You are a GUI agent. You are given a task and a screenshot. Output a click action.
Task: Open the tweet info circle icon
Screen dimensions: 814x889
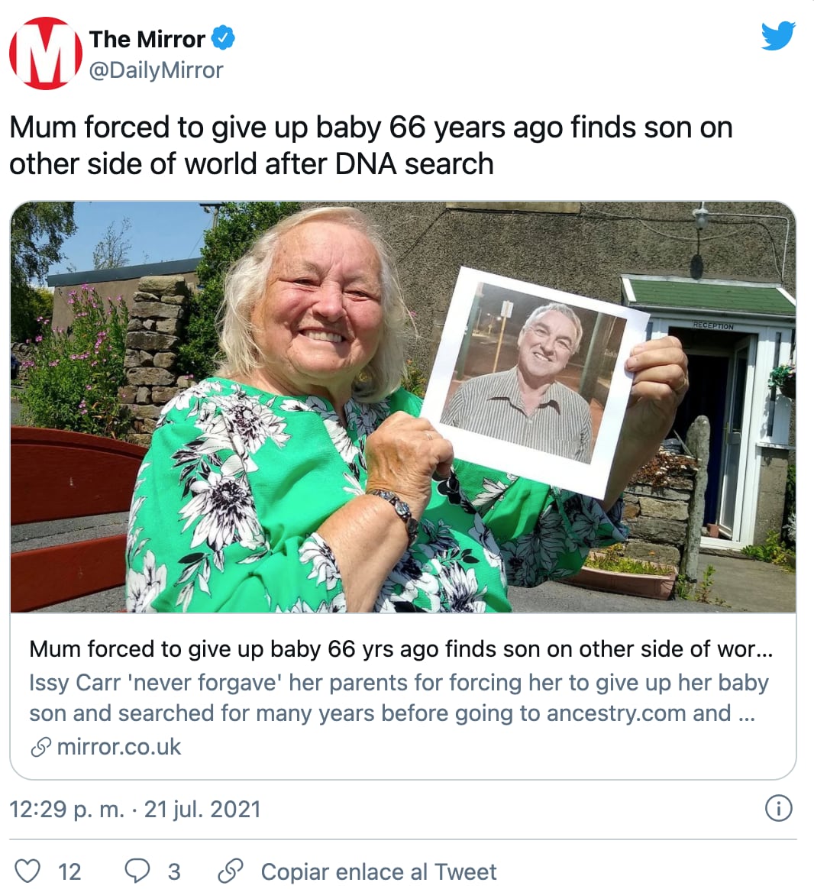pyautogui.click(x=778, y=808)
